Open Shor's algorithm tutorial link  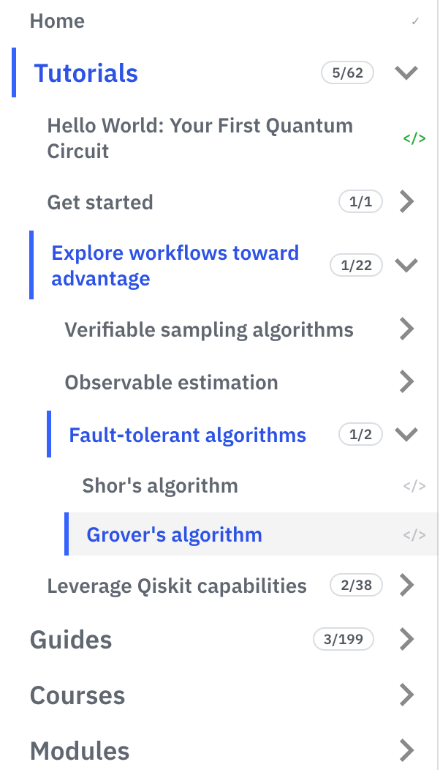pos(160,486)
